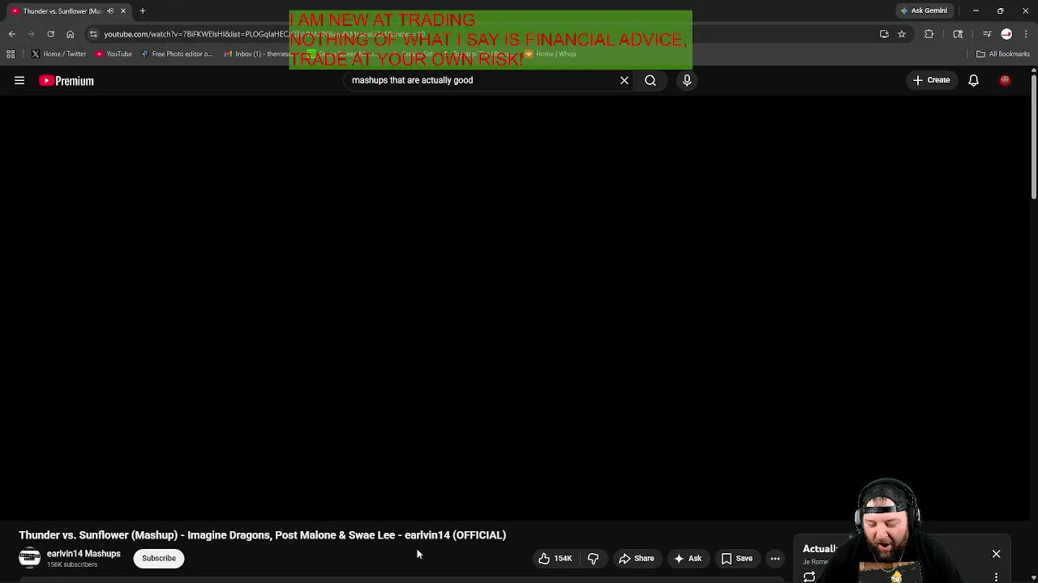
Task: Open the YouTube bookmark
Action: pos(114,54)
